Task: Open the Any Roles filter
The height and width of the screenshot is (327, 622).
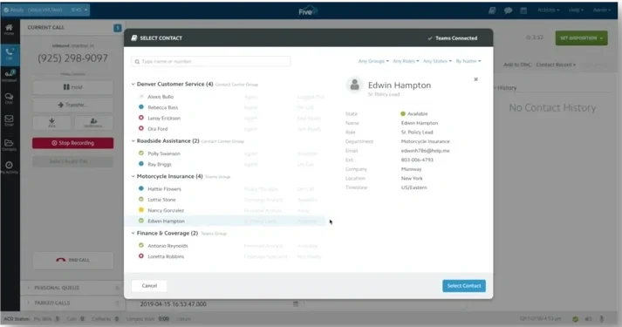Action: 406,61
